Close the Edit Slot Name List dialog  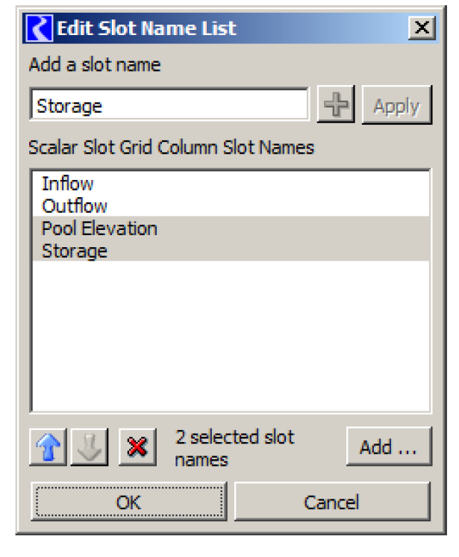[421, 28]
